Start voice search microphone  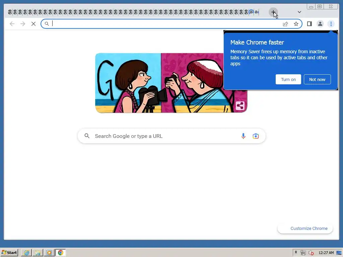(243, 136)
